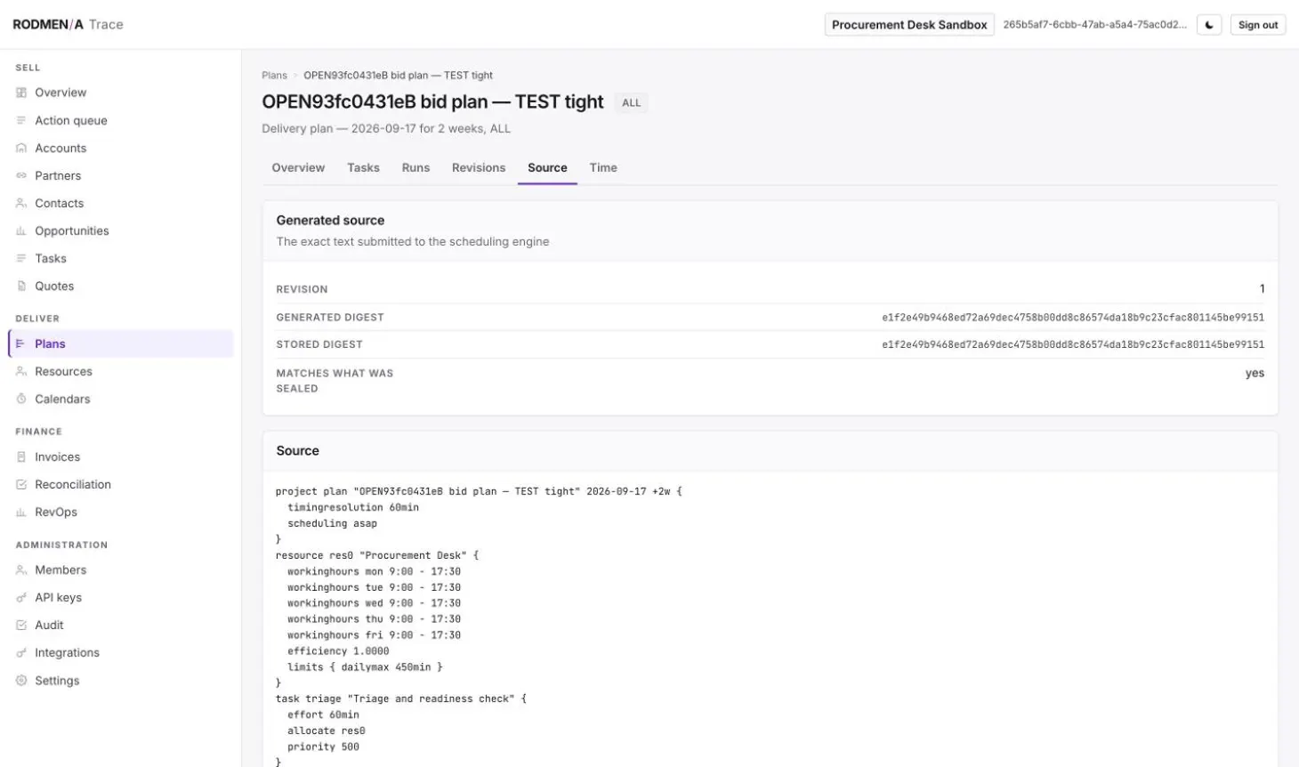Open the Time tab
This screenshot has width=1299, height=767.
tap(603, 167)
